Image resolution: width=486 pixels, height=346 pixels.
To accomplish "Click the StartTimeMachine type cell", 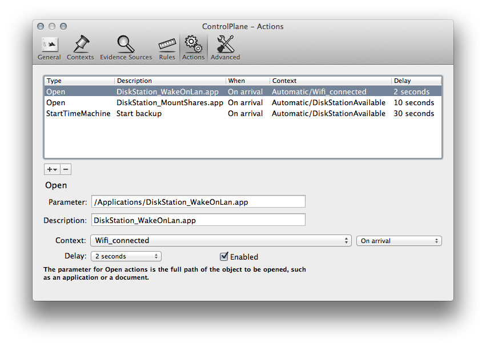I will click(x=78, y=113).
